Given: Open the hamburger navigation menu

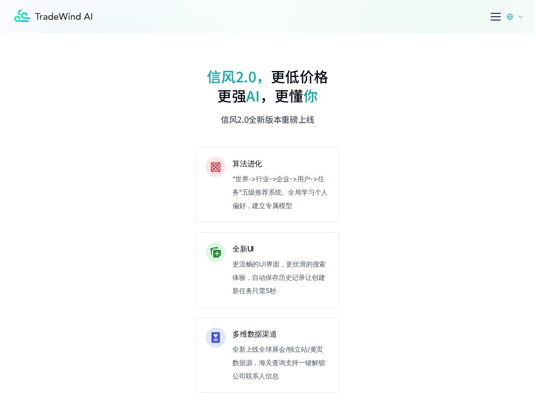Looking at the screenshot, I should click(x=496, y=17).
